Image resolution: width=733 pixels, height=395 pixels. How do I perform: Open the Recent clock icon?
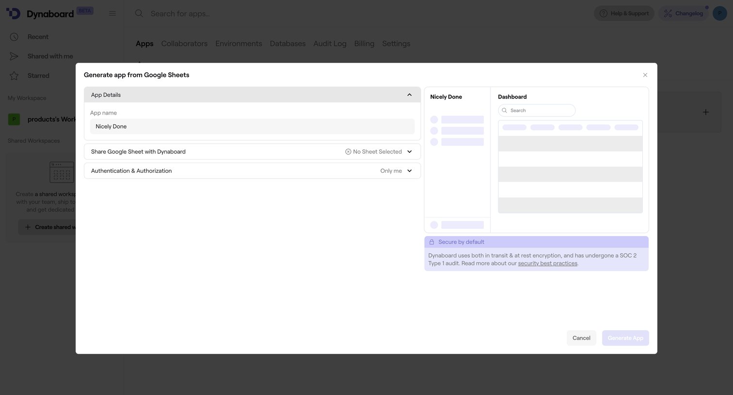click(x=14, y=37)
